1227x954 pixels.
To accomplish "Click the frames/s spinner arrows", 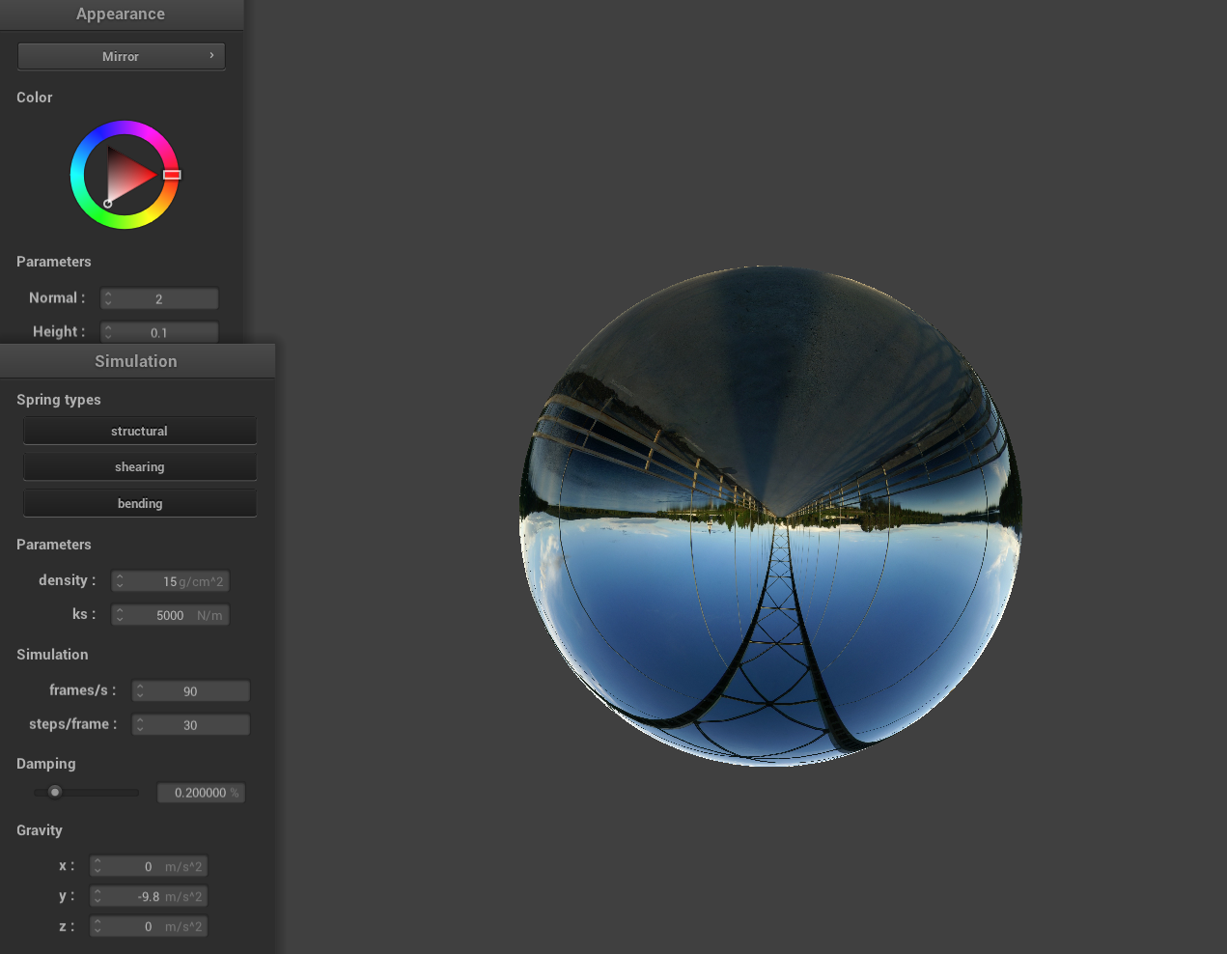I will tap(140, 691).
